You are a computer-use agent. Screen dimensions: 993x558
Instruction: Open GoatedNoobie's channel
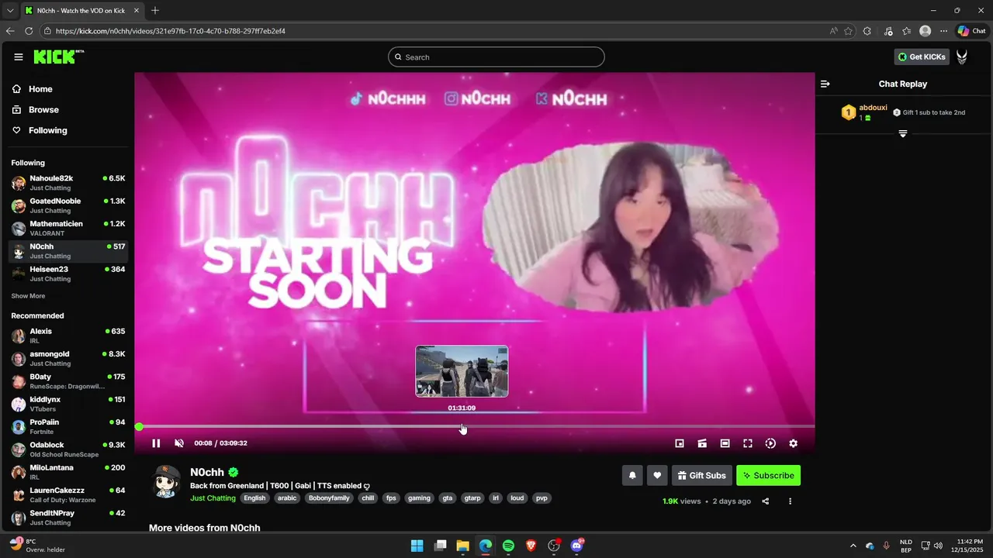pos(68,205)
